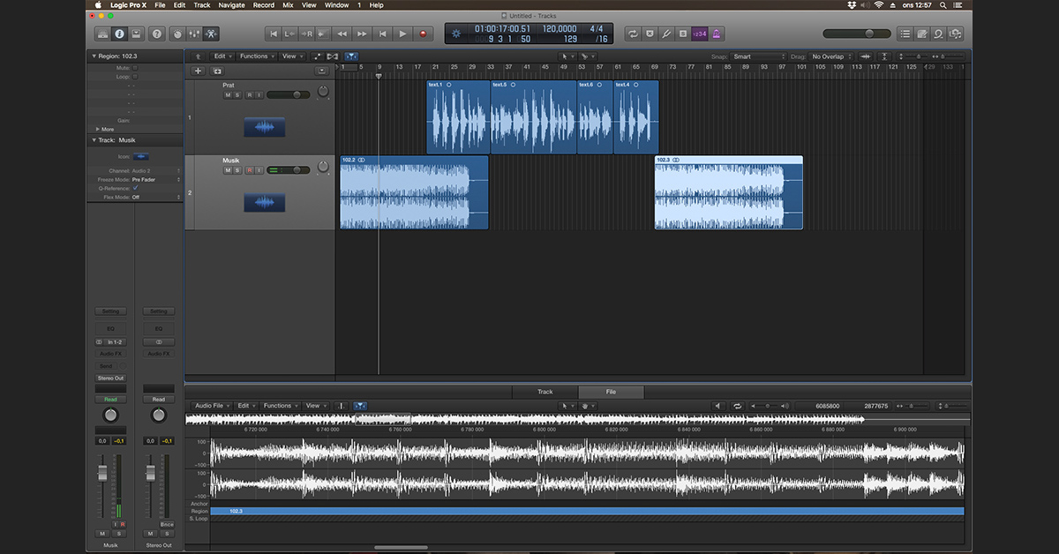Open the Tracks area Functions menu
Screen dimensions: 1059x554
pos(256,56)
